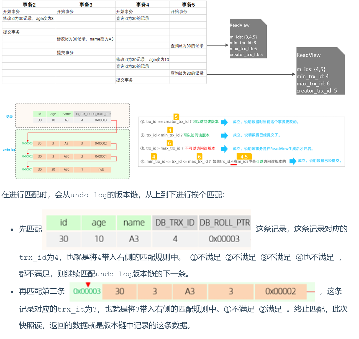Screen dimensions: 359x339
Task: Click creator_trx_id: 5 in the {3,4,5} ReadView
Action: [246, 55]
